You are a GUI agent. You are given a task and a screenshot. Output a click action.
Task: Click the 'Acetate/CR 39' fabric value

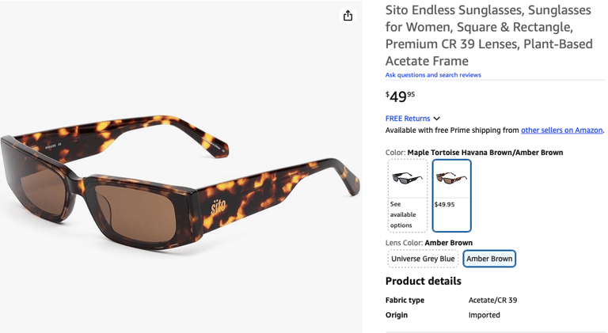(492, 301)
